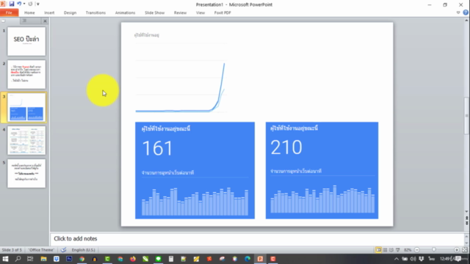Screen dimensions: 470x264
Task: Open the View ribbon tab
Action: [x=200, y=12]
